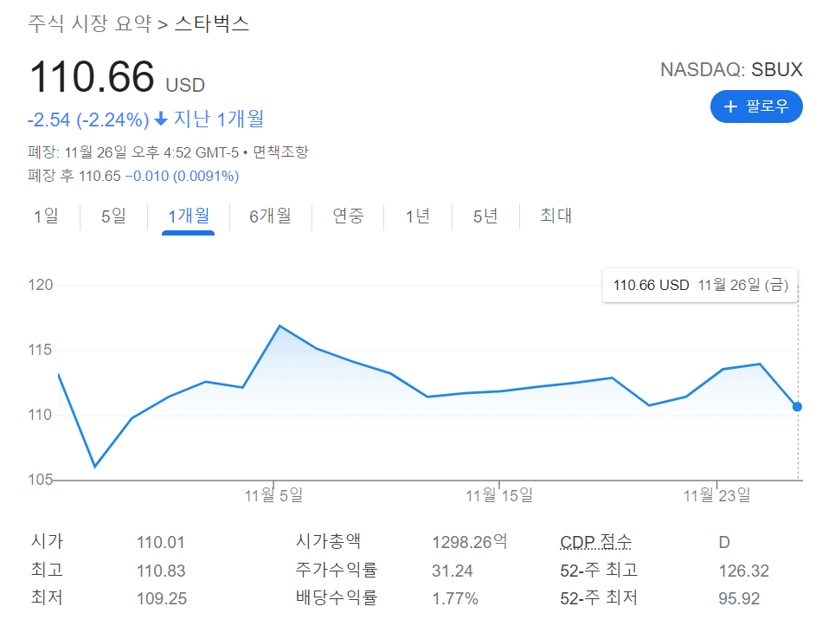The width and height of the screenshot is (835, 626).
Task: Switch to the 6개월 tab
Action: (x=271, y=216)
